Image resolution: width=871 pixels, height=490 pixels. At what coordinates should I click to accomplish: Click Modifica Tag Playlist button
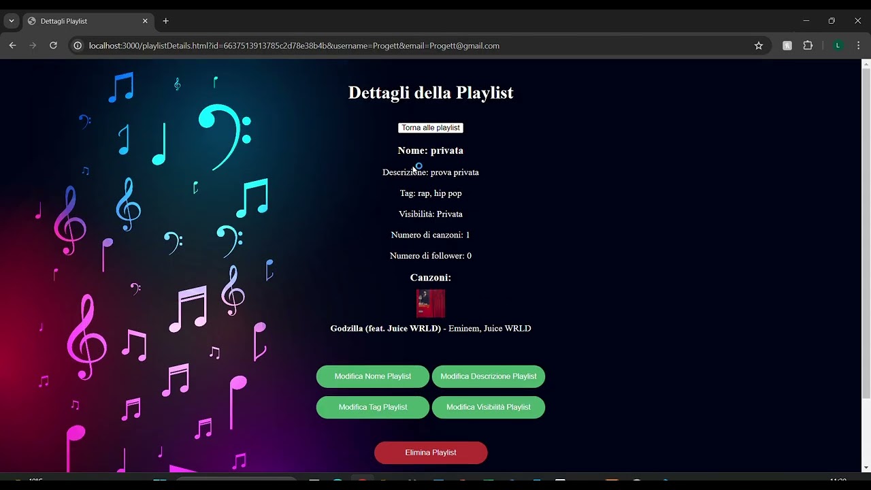[373, 407]
